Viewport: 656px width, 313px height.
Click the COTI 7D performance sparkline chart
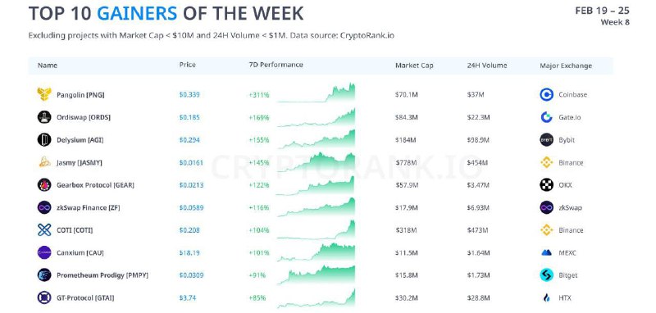(316, 230)
